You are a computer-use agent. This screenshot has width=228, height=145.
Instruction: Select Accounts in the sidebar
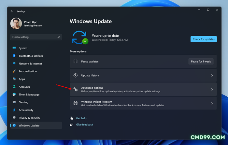tap(36, 87)
